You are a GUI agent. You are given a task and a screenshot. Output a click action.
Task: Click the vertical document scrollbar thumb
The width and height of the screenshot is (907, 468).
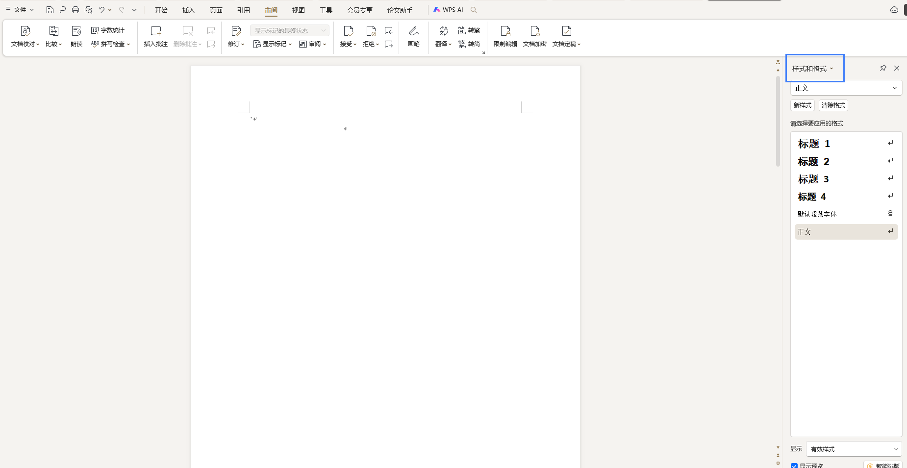pos(778,121)
